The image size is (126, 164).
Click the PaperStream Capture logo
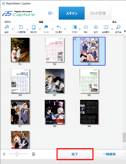tap(18, 13)
